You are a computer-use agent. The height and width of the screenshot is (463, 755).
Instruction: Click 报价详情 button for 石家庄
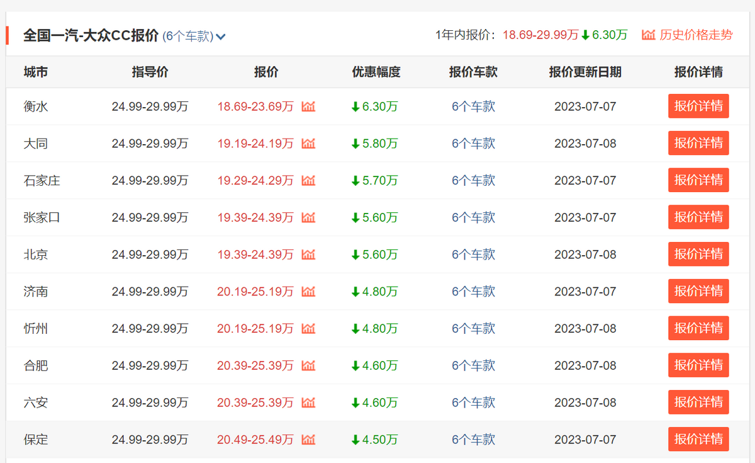click(x=698, y=180)
